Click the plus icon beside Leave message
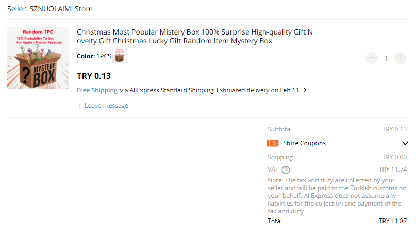This screenshot has width=416, height=237. pyautogui.click(x=80, y=106)
